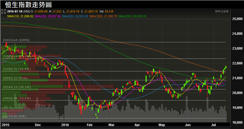This screenshot has width=244, height=129.
Task: Click the Fibonacci label 19492.98 (23.6%)
Action: tap(17, 98)
